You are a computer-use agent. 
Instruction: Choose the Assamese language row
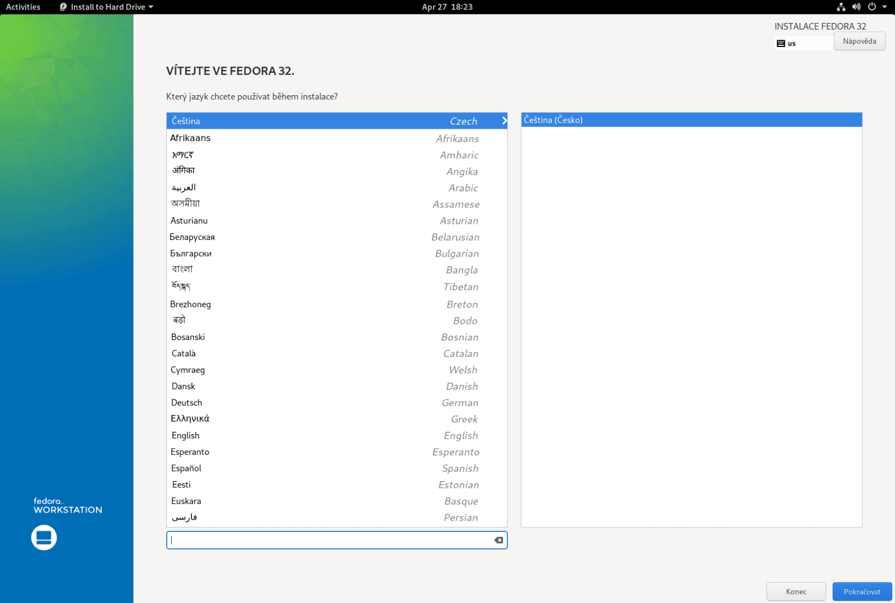tap(337, 204)
